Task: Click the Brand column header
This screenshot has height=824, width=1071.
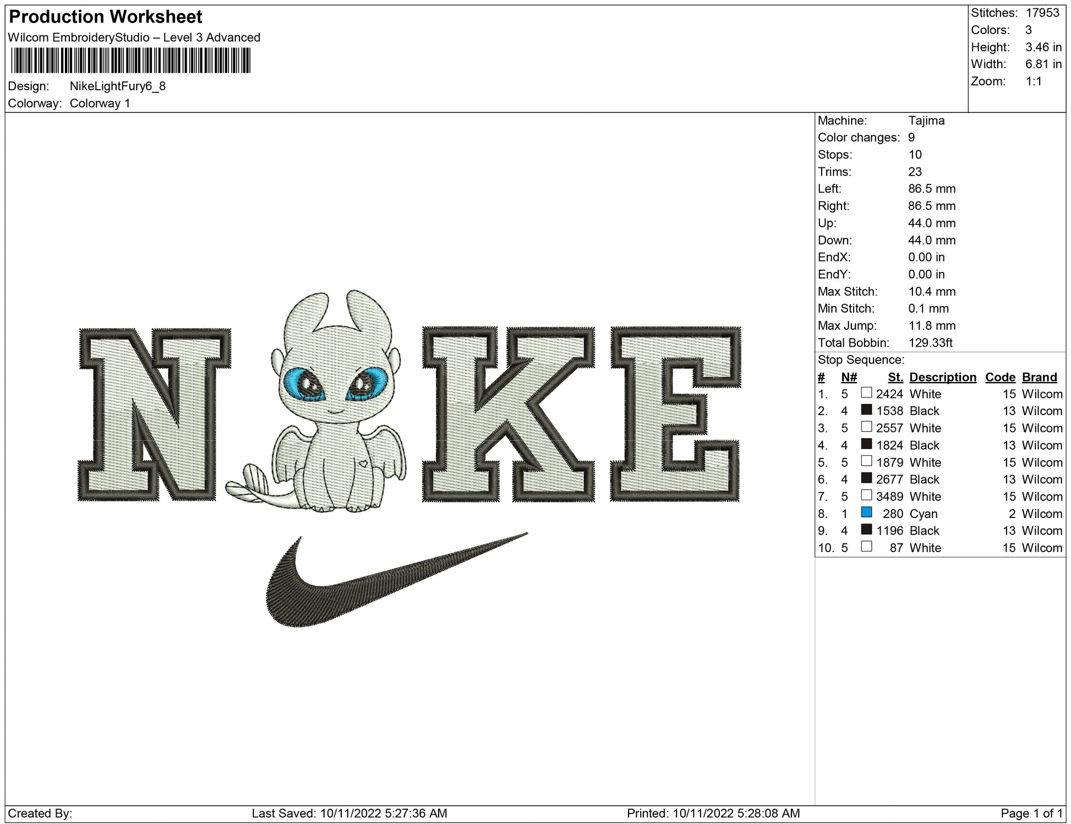Action: 1039,377
